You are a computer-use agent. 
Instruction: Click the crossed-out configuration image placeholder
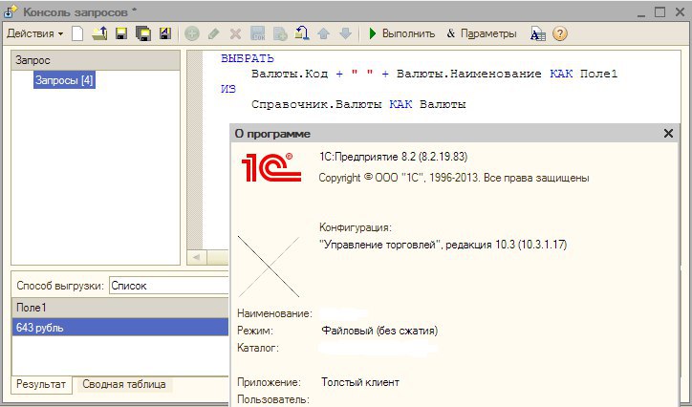[269, 267]
